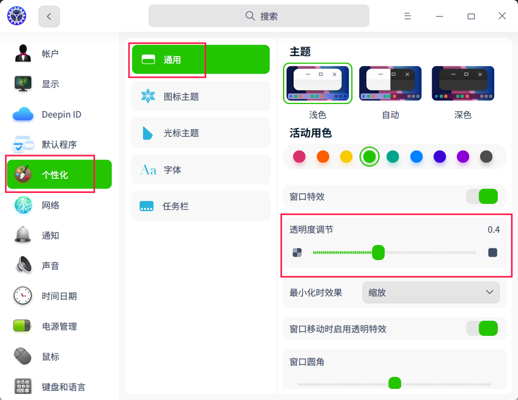Image resolution: width=518 pixels, height=400 pixels.
Task: Select the 光标主题 menu item
Action: (201, 133)
